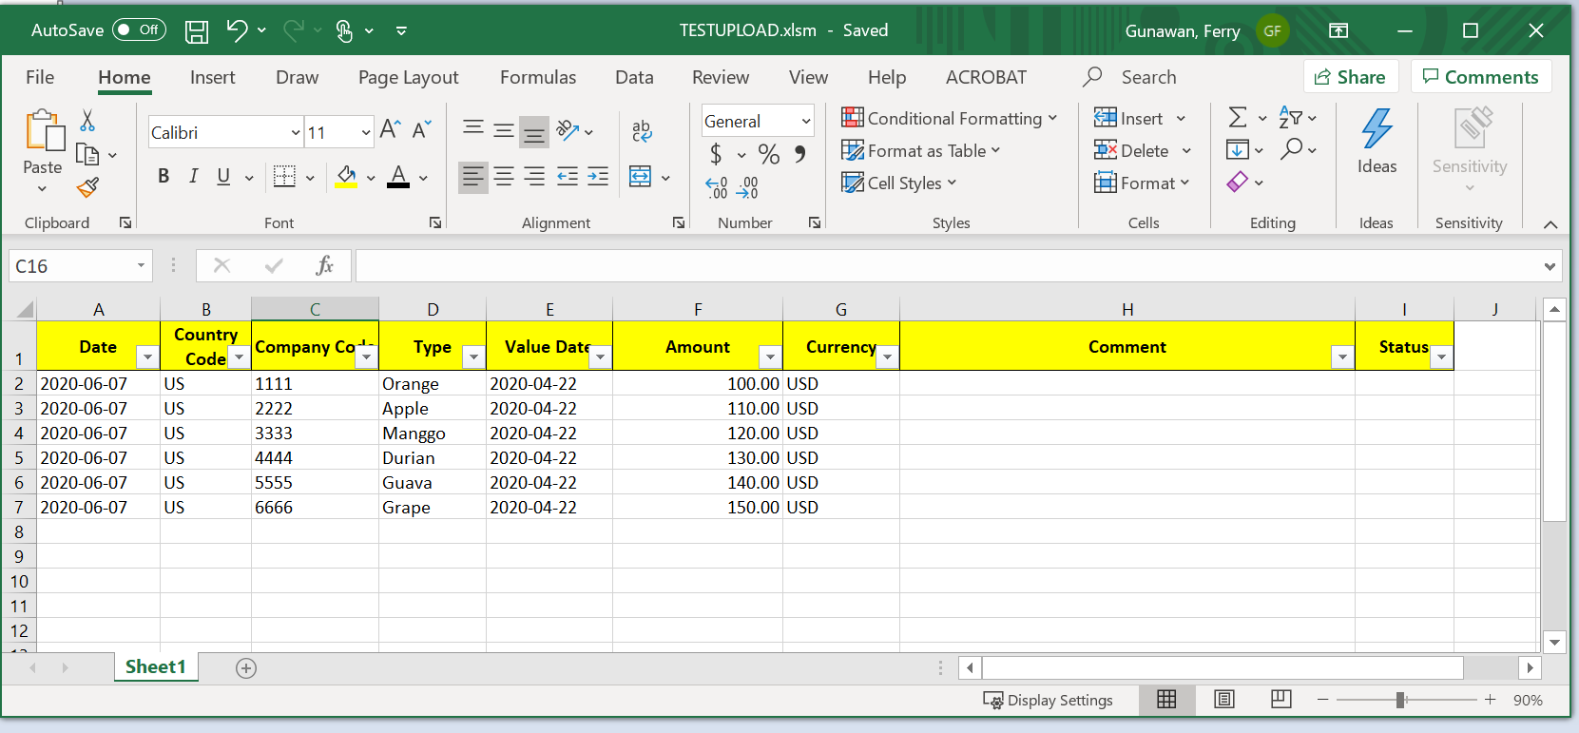Click the Format Painter brush icon
The image size is (1579, 733).
pos(88,187)
